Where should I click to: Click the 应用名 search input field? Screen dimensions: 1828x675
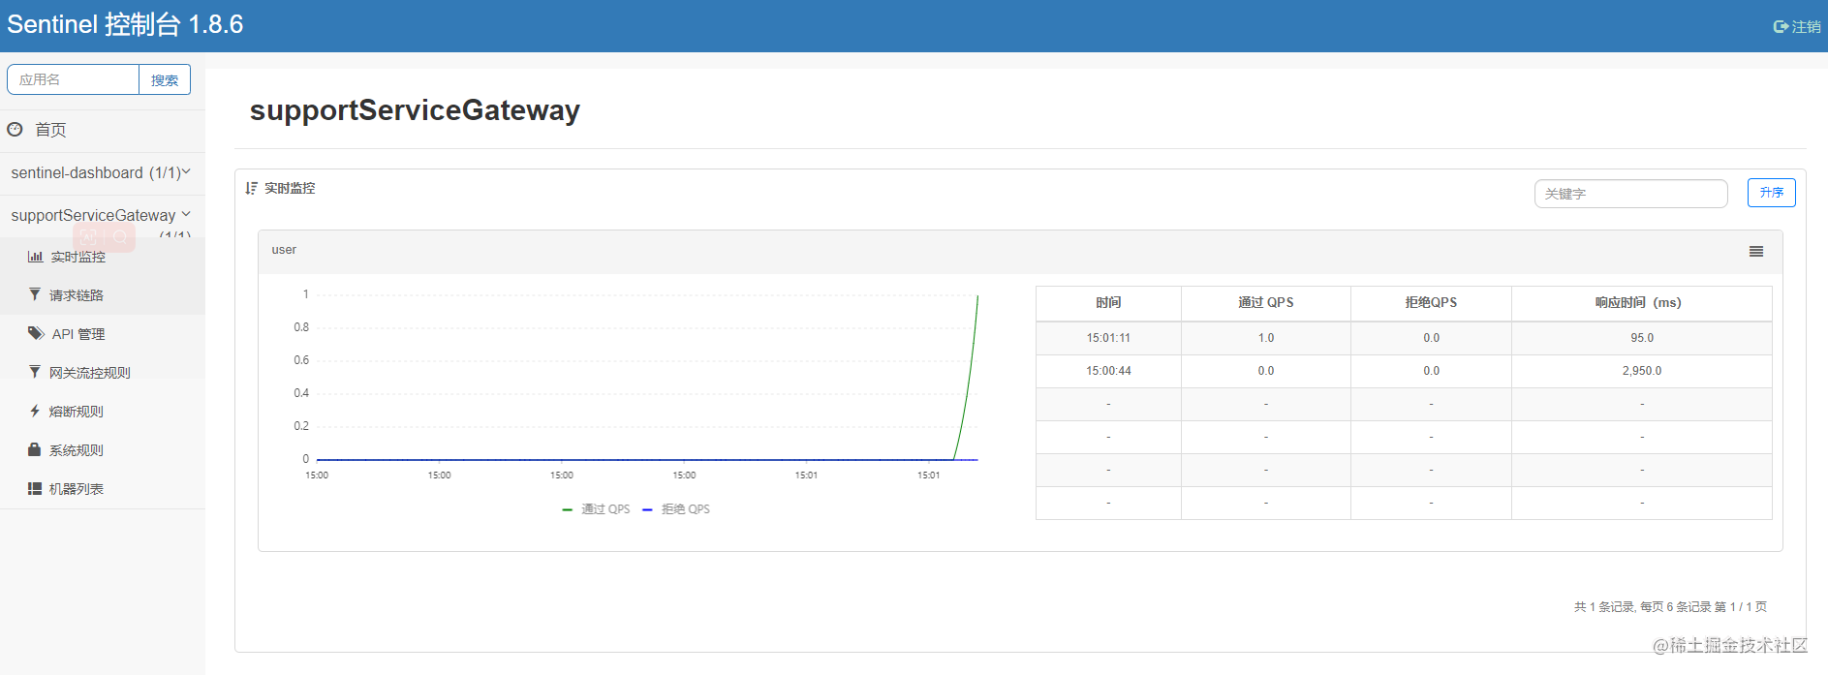[x=74, y=80]
